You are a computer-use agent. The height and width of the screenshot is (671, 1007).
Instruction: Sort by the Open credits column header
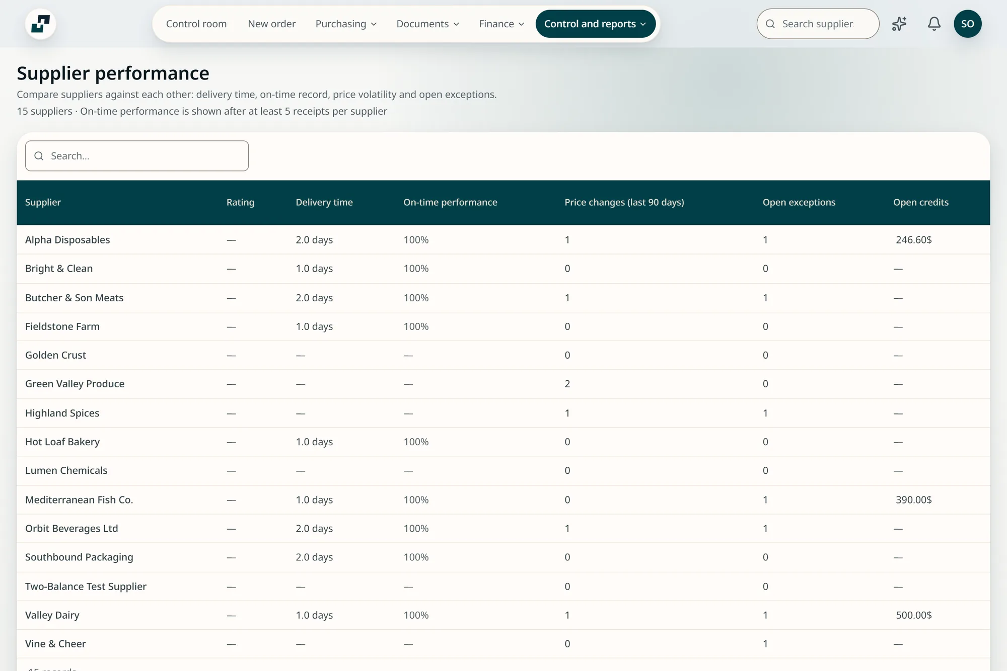coord(921,202)
